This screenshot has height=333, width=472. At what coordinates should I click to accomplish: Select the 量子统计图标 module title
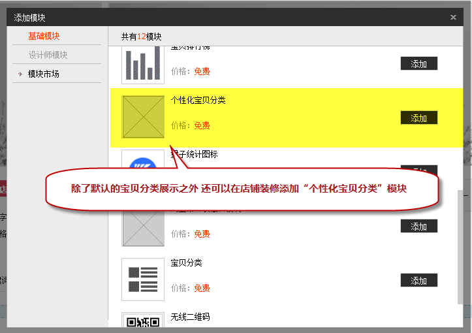194,155
